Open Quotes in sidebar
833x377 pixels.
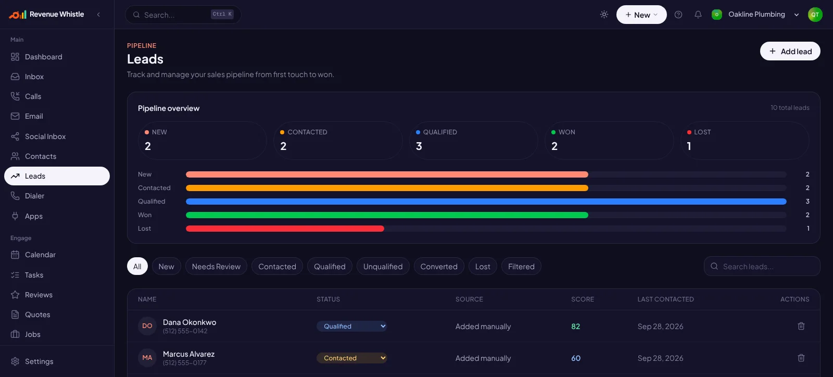tap(57, 315)
